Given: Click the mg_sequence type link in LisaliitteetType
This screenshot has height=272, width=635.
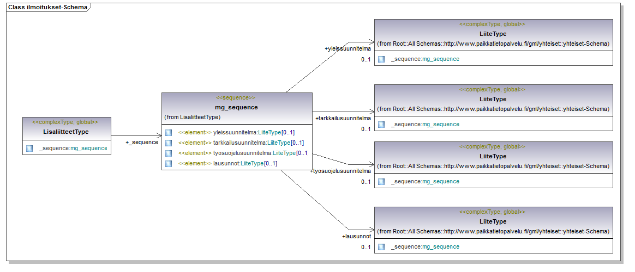Looking at the screenshot, I should pyautogui.click(x=89, y=148).
